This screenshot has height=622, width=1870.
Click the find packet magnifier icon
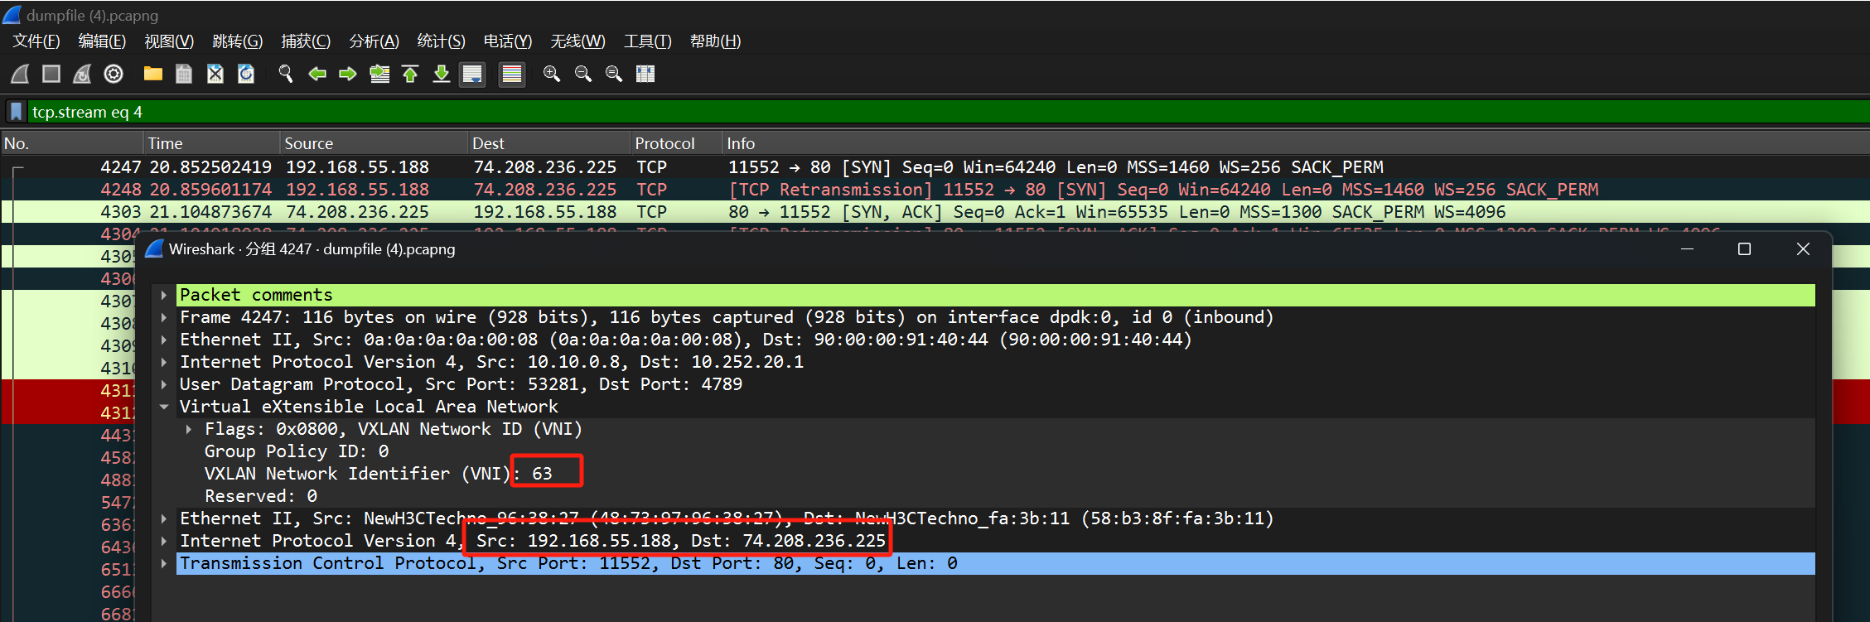point(286,75)
